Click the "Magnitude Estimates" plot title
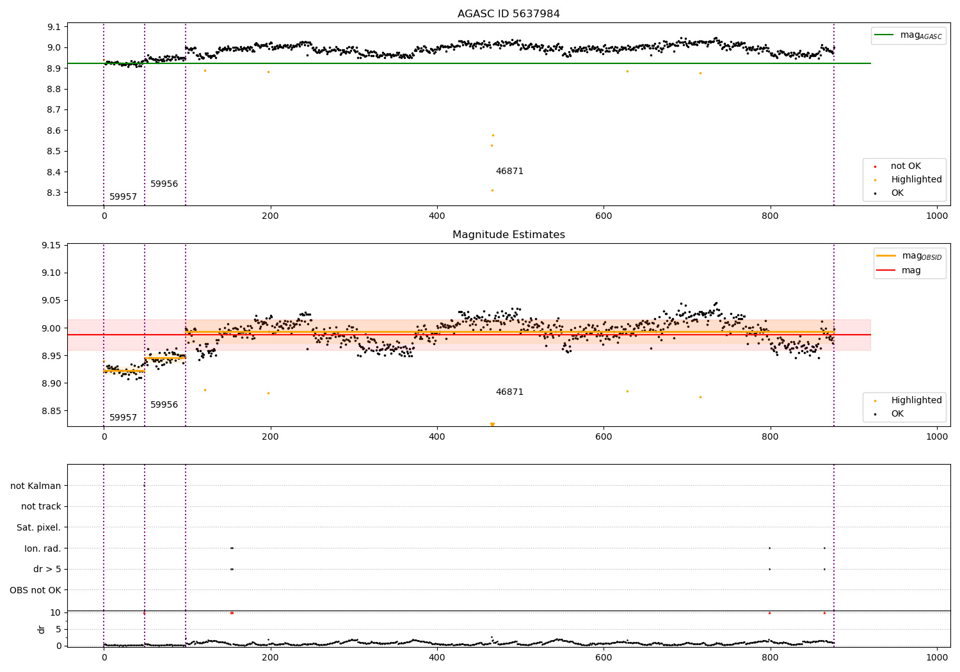The image size is (960, 672). pos(508,235)
